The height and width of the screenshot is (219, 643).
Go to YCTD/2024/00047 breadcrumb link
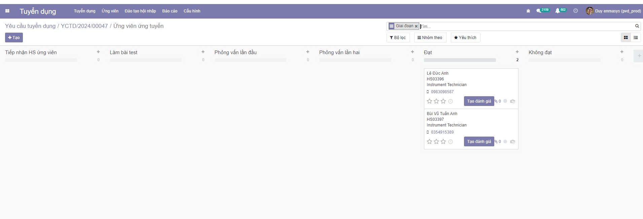84,26
